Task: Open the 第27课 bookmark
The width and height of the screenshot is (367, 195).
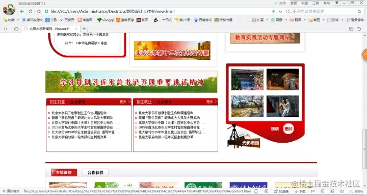Action: [182, 20]
